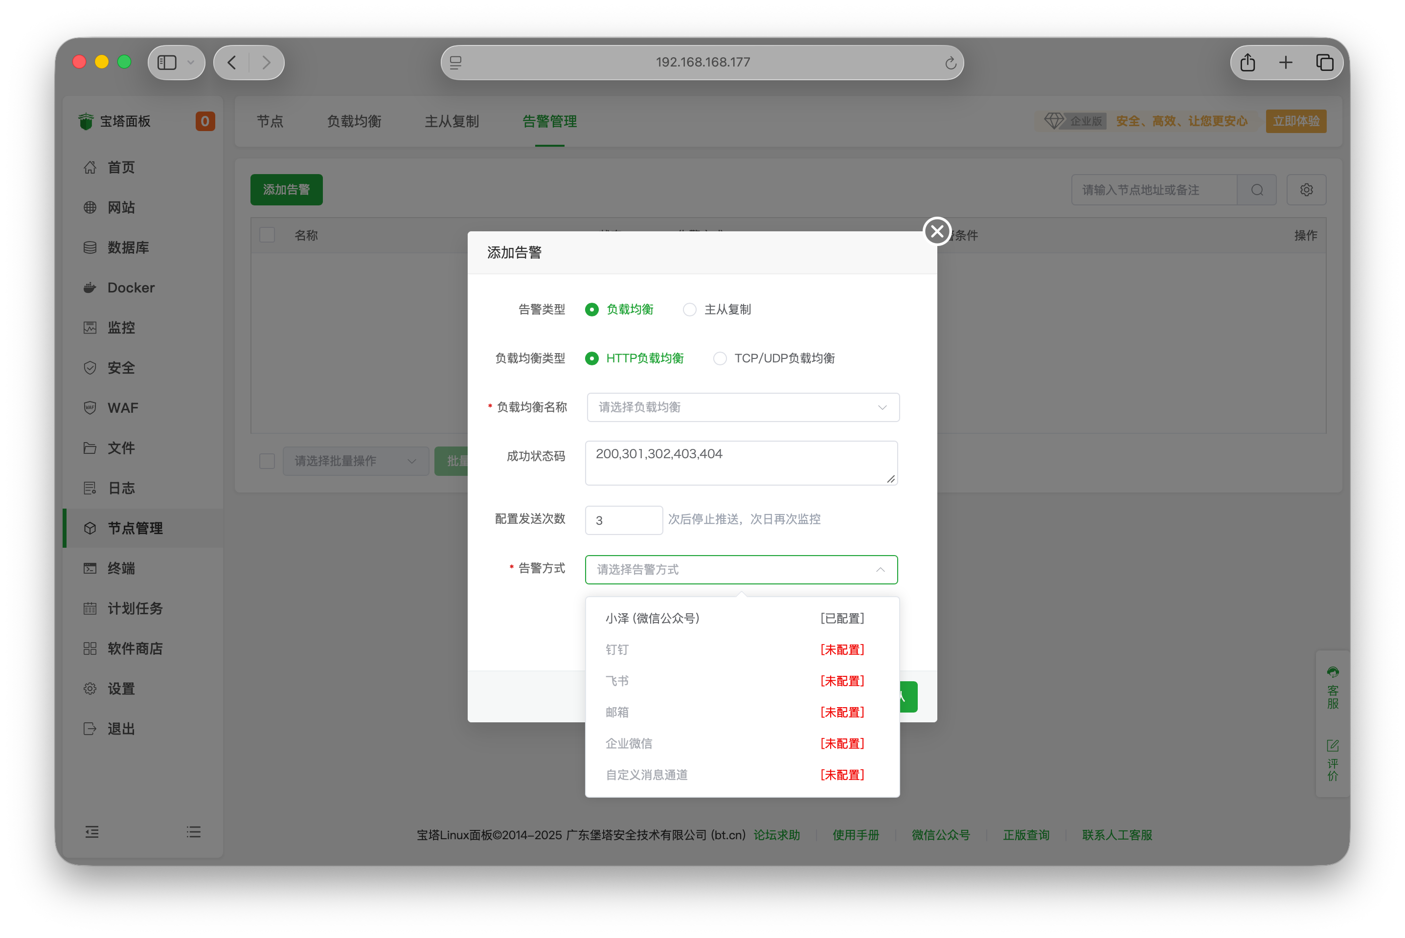Open the 首页 home icon in sidebar

tap(90, 167)
